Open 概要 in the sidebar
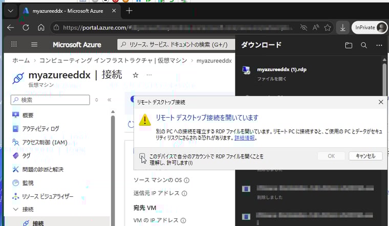The height and width of the screenshot is (226, 389). [28, 115]
